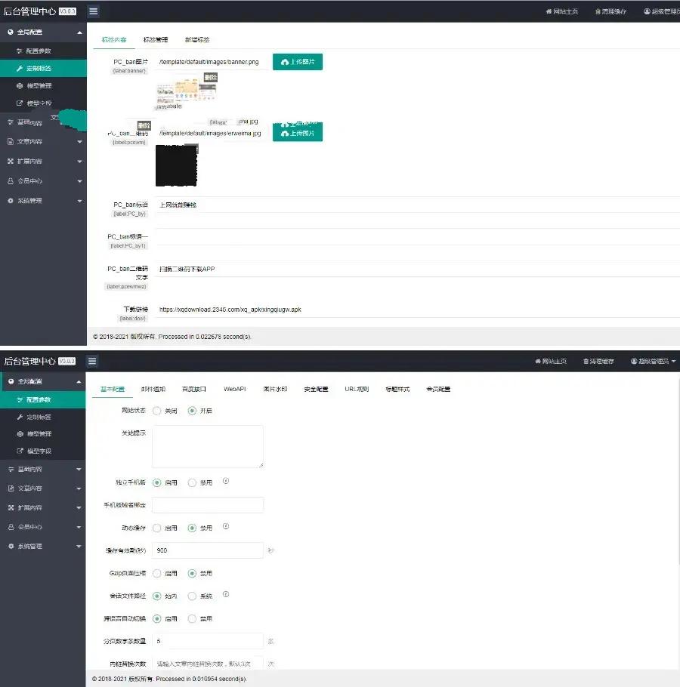This screenshot has width=680, height=687.
Task: Click the 网站主页 home icon in the lower header
Action: coord(538,362)
